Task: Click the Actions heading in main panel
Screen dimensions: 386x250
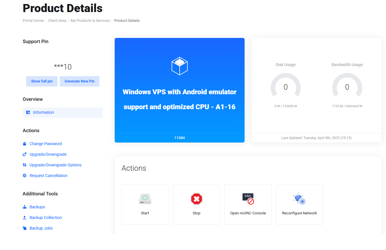Action: coord(134,168)
